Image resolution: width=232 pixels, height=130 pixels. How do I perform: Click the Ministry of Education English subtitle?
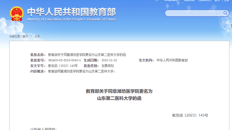point(71,20)
